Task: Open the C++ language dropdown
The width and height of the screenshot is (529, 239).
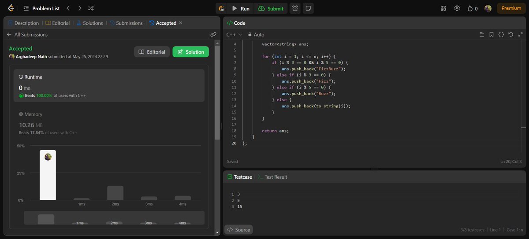Action: 234,34
